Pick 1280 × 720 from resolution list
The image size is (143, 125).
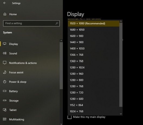click(x=93, y=93)
